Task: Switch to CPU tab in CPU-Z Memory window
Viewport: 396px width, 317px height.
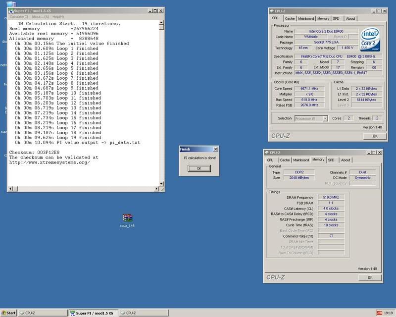Action: 270,160
